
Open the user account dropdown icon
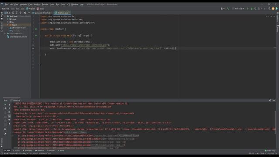pos(222,9)
